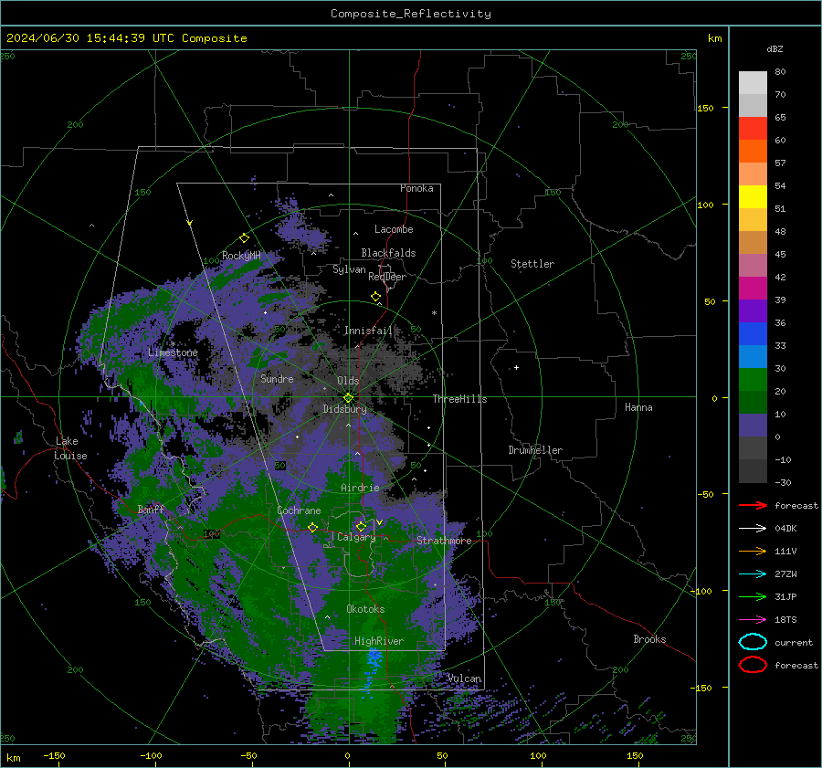822x768 pixels.
Task: Click the Olds city label
Action: (348, 381)
